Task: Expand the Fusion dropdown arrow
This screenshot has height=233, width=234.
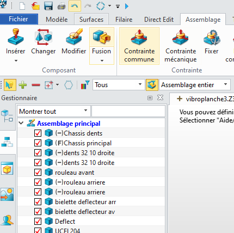Action: click(x=102, y=60)
